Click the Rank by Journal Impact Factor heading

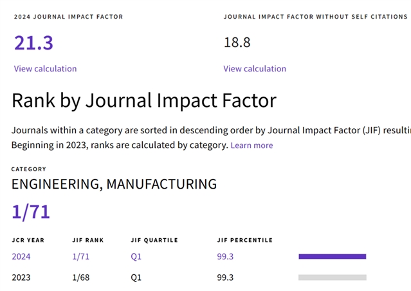pyautogui.click(x=144, y=101)
